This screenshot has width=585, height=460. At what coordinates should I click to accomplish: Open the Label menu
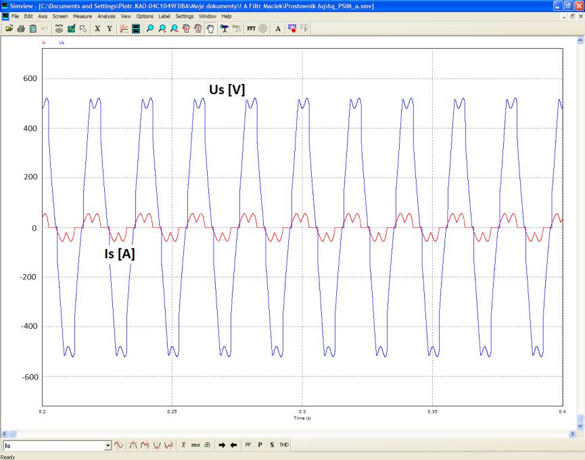pos(164,16)
